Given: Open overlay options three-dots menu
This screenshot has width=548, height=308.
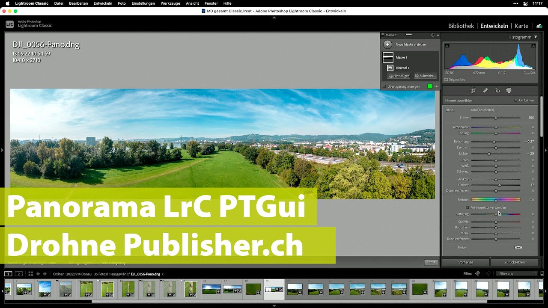Looking at the screenshot, I should point(436,86).
